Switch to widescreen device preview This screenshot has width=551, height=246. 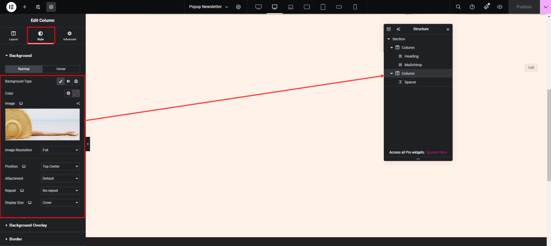coord(258,7)
